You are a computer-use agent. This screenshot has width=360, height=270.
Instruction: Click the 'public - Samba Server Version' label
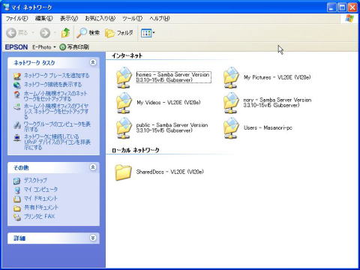coord(172,127)
